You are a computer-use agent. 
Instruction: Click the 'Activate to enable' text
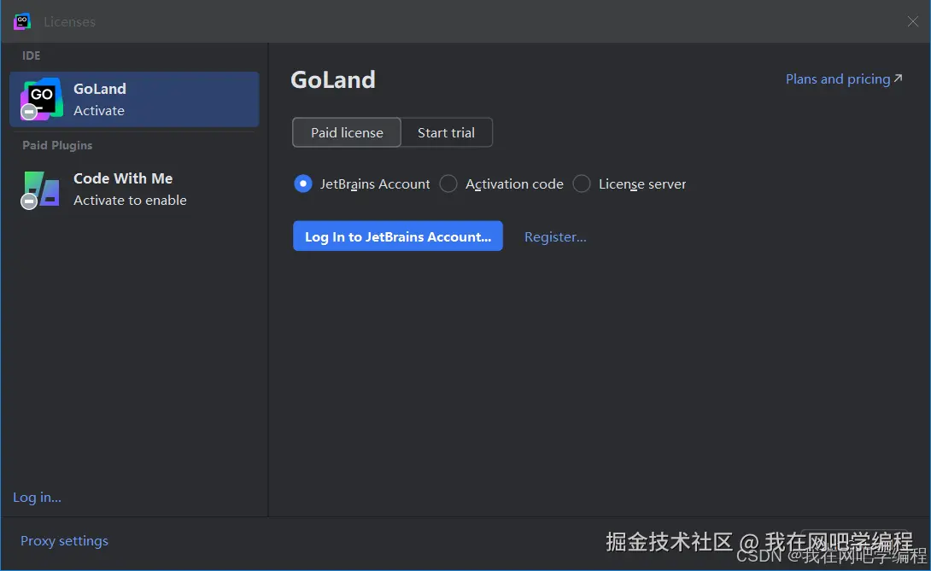[130, 201]
